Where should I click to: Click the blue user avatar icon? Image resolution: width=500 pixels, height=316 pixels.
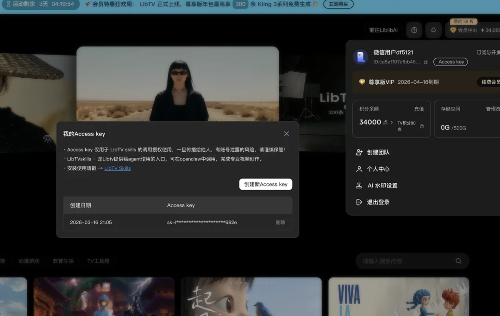click(x=361, y=56)
